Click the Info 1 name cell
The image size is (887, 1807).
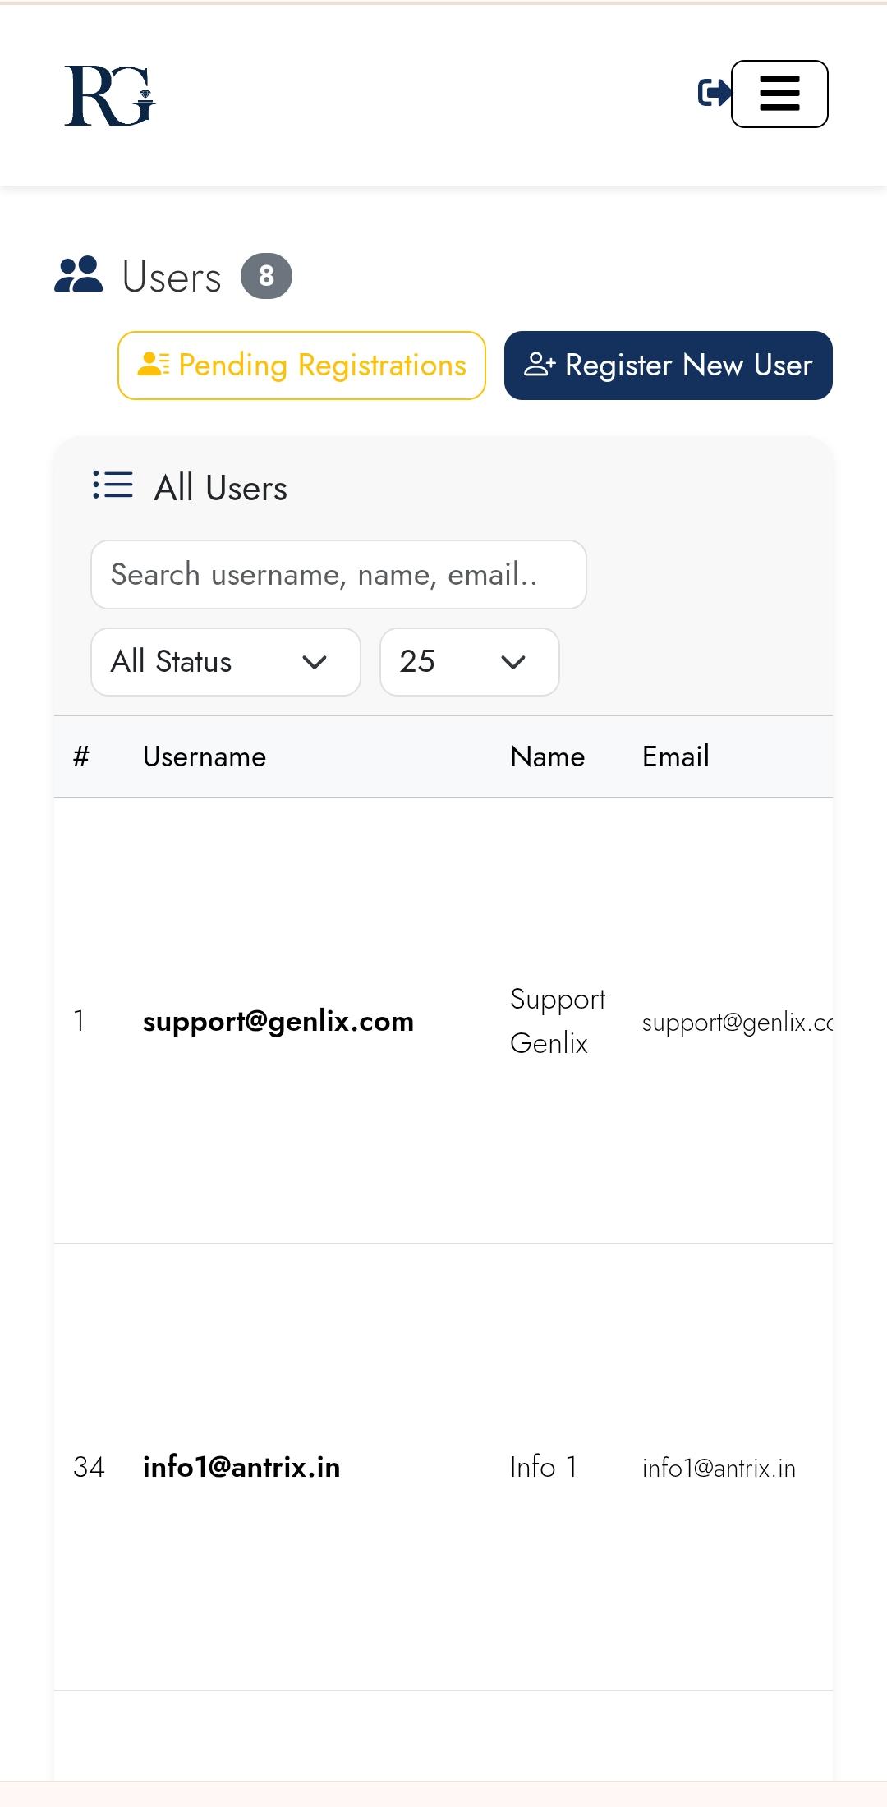click(543, 1467)
